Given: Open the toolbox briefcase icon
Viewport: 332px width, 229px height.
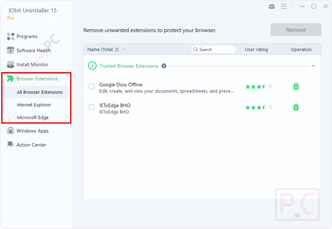Looking at the screenshot, I should [272, 6].
